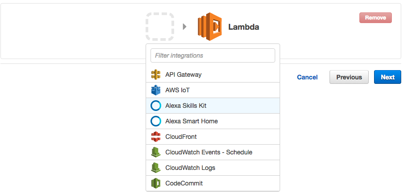This screenshot has height=193, width=403.
Task: Click the CloudWatch Events icon
Action: (155, 152)
